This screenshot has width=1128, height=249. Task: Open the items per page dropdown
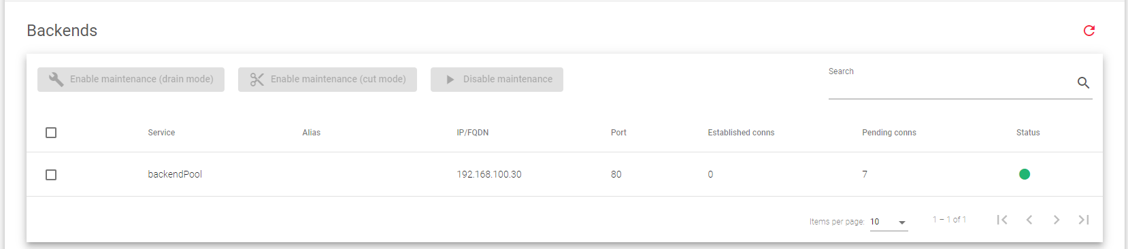(x=889, y=222)
